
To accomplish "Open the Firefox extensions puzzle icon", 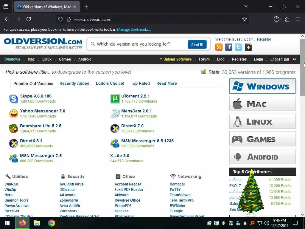I will point(287,19).
